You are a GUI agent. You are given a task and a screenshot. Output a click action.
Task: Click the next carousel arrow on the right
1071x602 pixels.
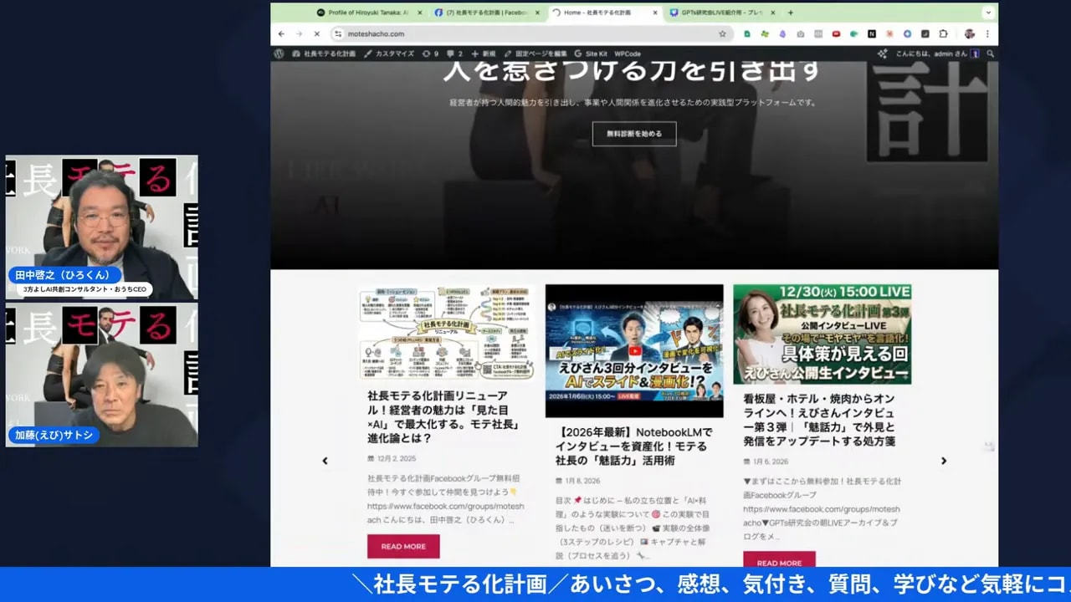pos(944,461)
